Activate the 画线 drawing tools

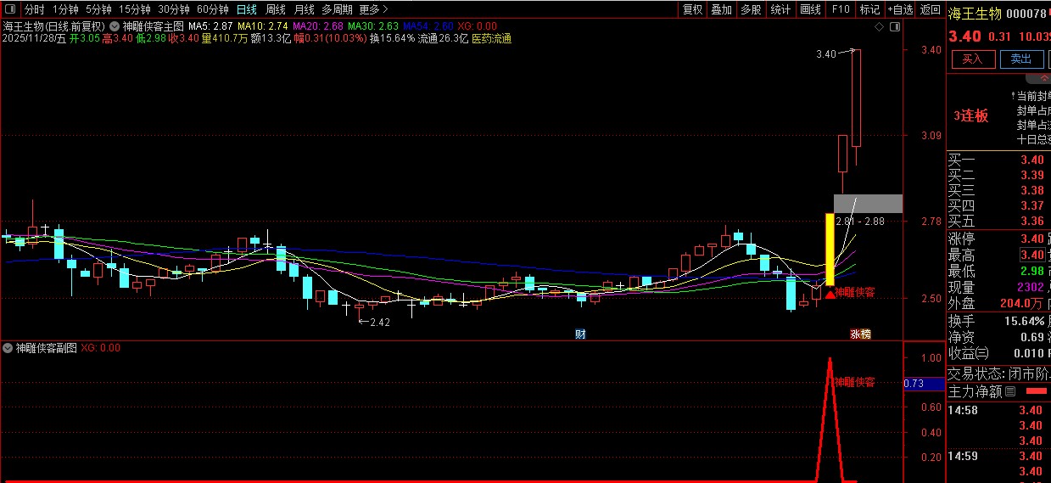(811, 9)
